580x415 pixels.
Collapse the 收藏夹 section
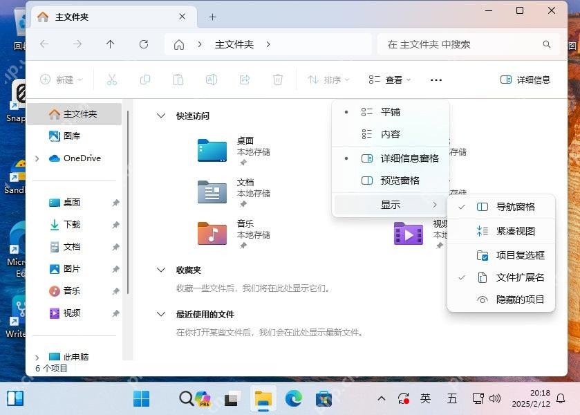(x=161, y=270)
